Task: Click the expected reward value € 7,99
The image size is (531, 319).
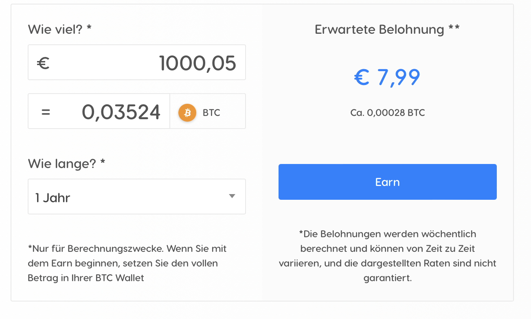Action: [x=387, y=77]
